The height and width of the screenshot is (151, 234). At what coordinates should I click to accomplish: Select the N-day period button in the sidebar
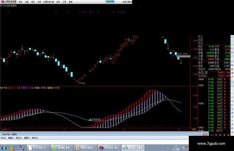click(232, 121)
